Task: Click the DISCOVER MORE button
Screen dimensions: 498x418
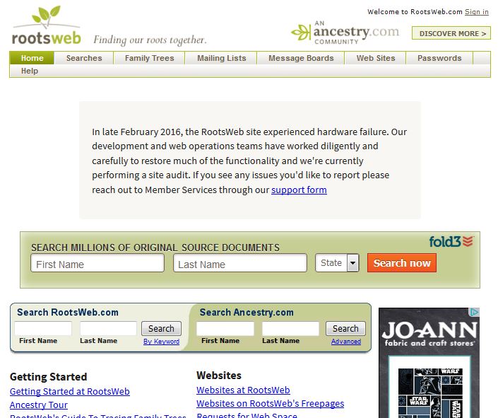Action: tap(451, 33)
